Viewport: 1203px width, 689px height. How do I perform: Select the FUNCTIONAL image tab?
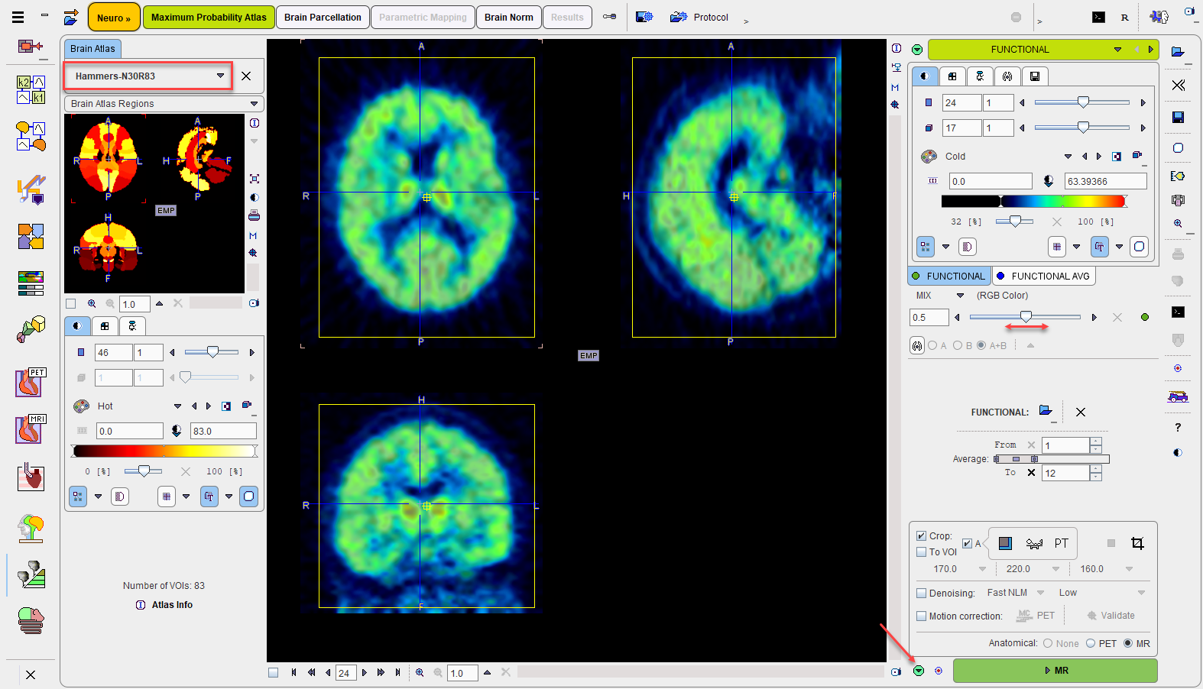tap(948, 276)
